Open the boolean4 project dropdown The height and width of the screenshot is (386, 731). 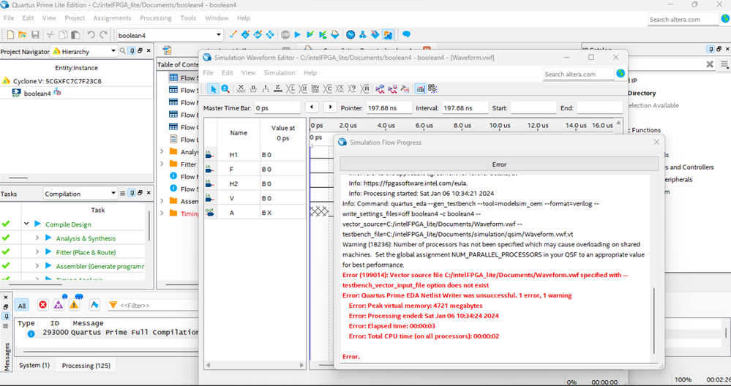point(218,34)
